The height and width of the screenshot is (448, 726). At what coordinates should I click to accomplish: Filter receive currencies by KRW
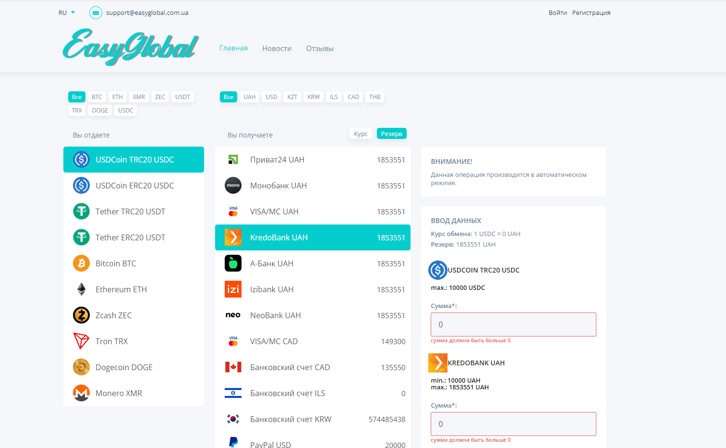coord(314,97)
